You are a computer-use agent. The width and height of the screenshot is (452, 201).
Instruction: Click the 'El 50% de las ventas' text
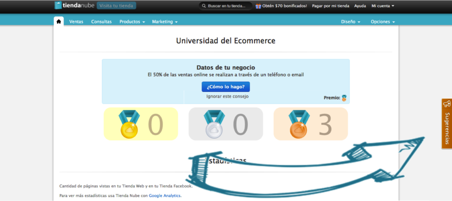point(226,75)
